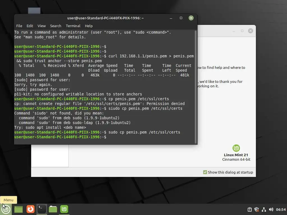The height and width of the screenshot is (215, 287).
Task: Switch to Welcome Screen taskbar icon
Action: [x=64, y=209]
